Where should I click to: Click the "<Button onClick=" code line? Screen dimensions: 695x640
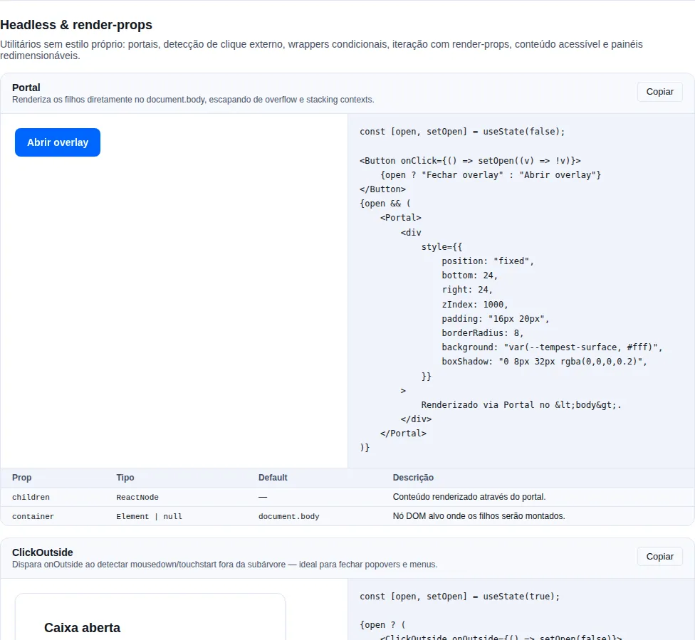(x=470, y=161)
